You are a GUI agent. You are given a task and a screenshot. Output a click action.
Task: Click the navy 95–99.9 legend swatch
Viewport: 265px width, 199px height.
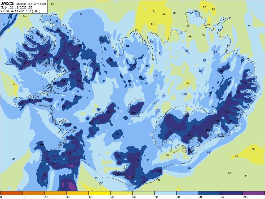232,193
